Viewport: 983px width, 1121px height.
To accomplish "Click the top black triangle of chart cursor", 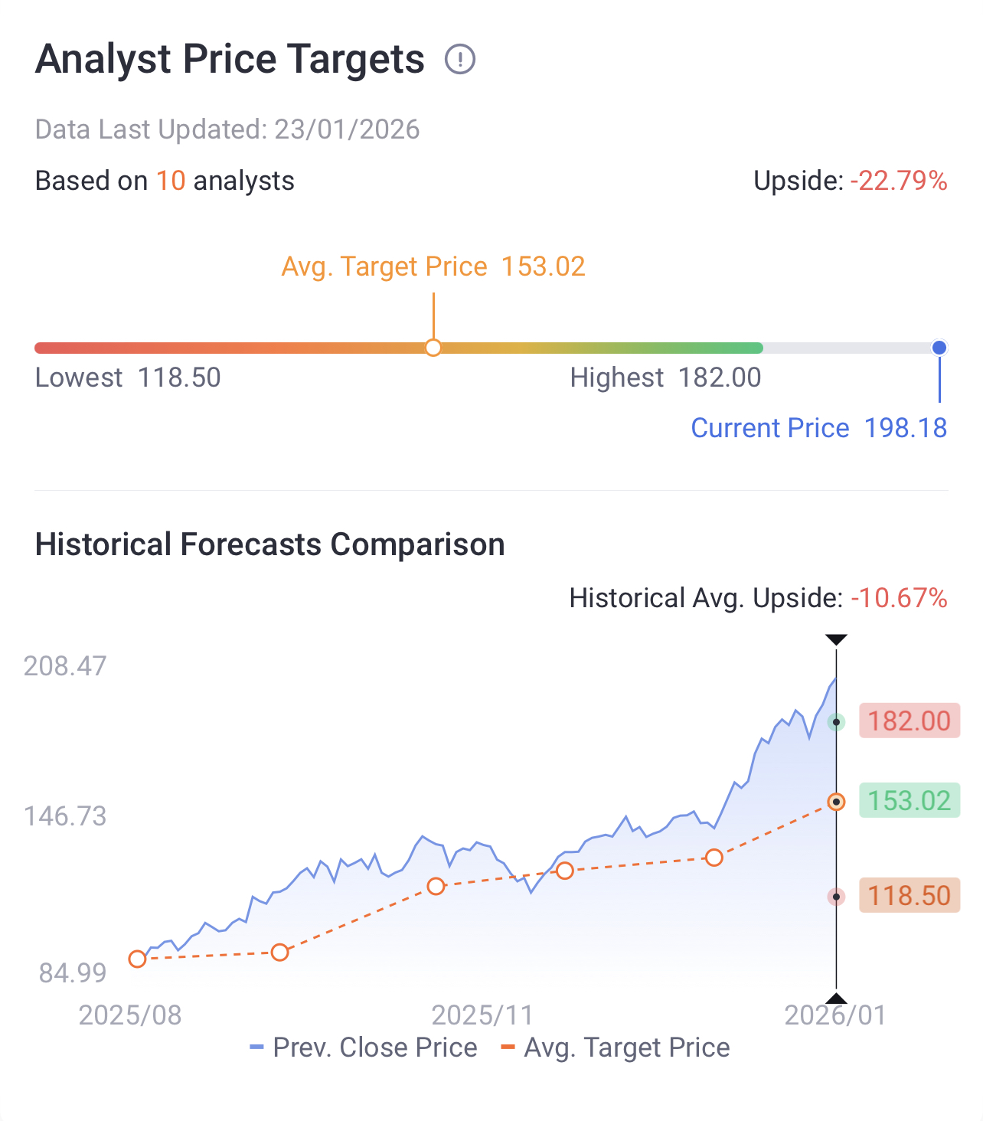I will tap(836, 639).
